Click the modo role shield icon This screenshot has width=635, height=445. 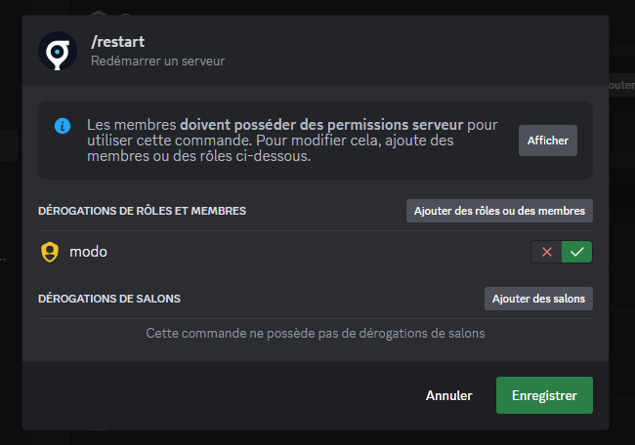tap(50, 252)
